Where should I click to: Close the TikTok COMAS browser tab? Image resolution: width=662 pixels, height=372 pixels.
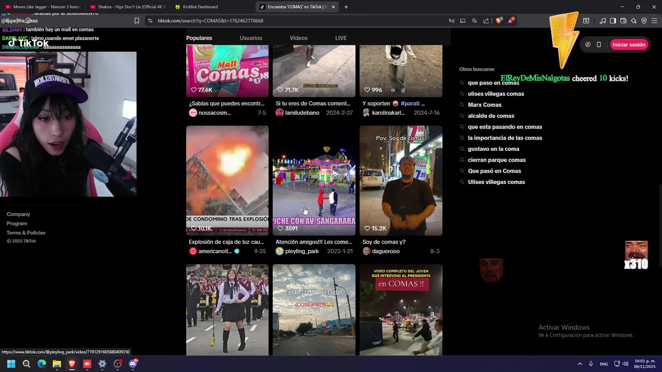tap(333, 7)
